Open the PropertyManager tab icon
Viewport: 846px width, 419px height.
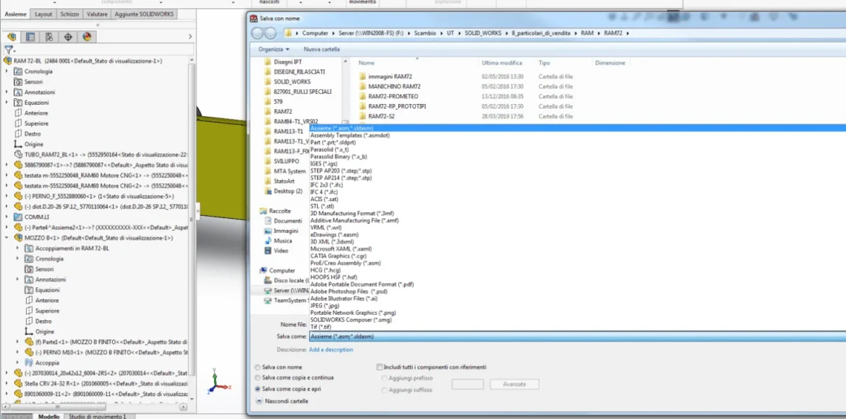point(30,37)
